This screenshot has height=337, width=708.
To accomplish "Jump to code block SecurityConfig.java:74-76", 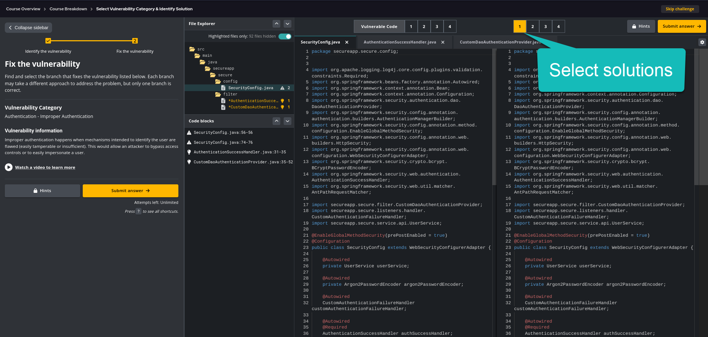I will point(223,142).
